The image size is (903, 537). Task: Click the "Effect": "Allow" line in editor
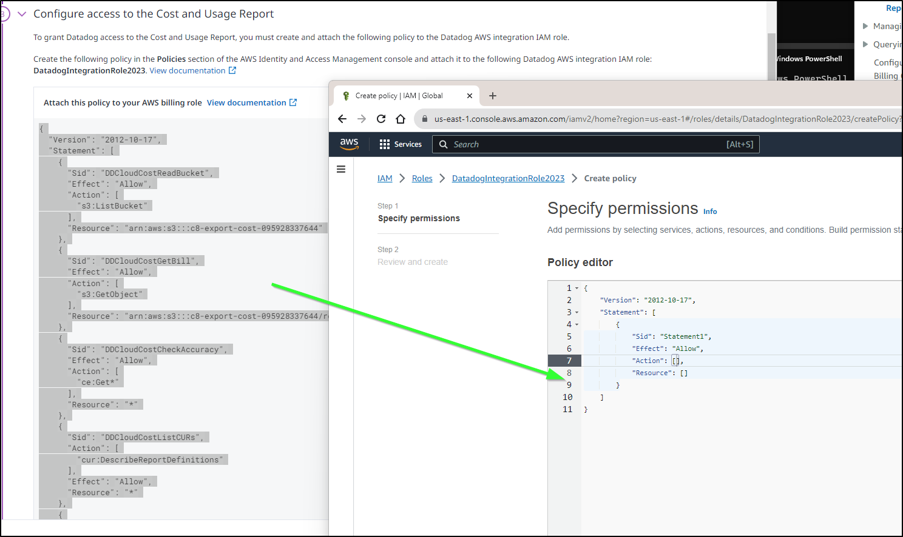click(668, 349)
